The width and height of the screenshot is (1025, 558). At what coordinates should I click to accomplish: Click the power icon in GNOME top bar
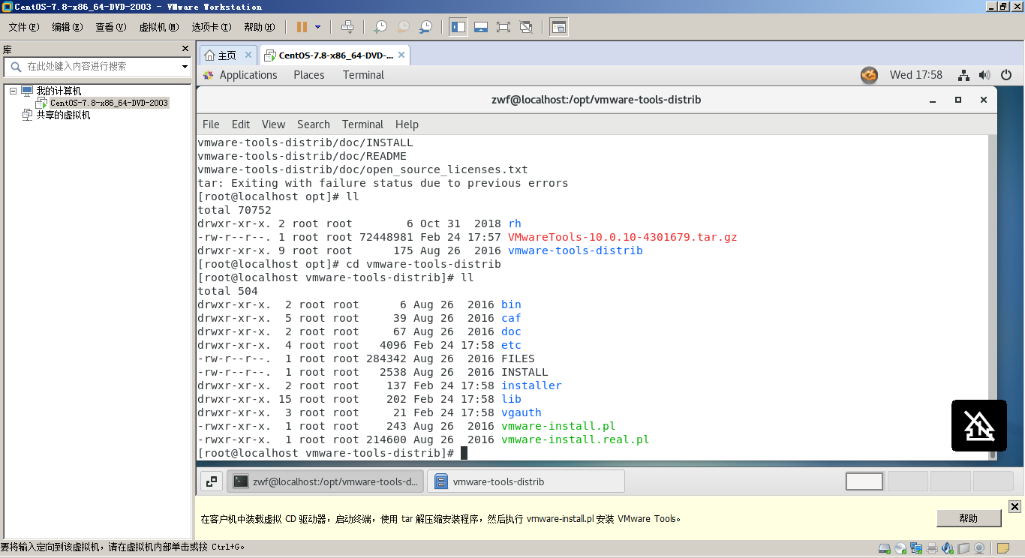pos(1006,75)
